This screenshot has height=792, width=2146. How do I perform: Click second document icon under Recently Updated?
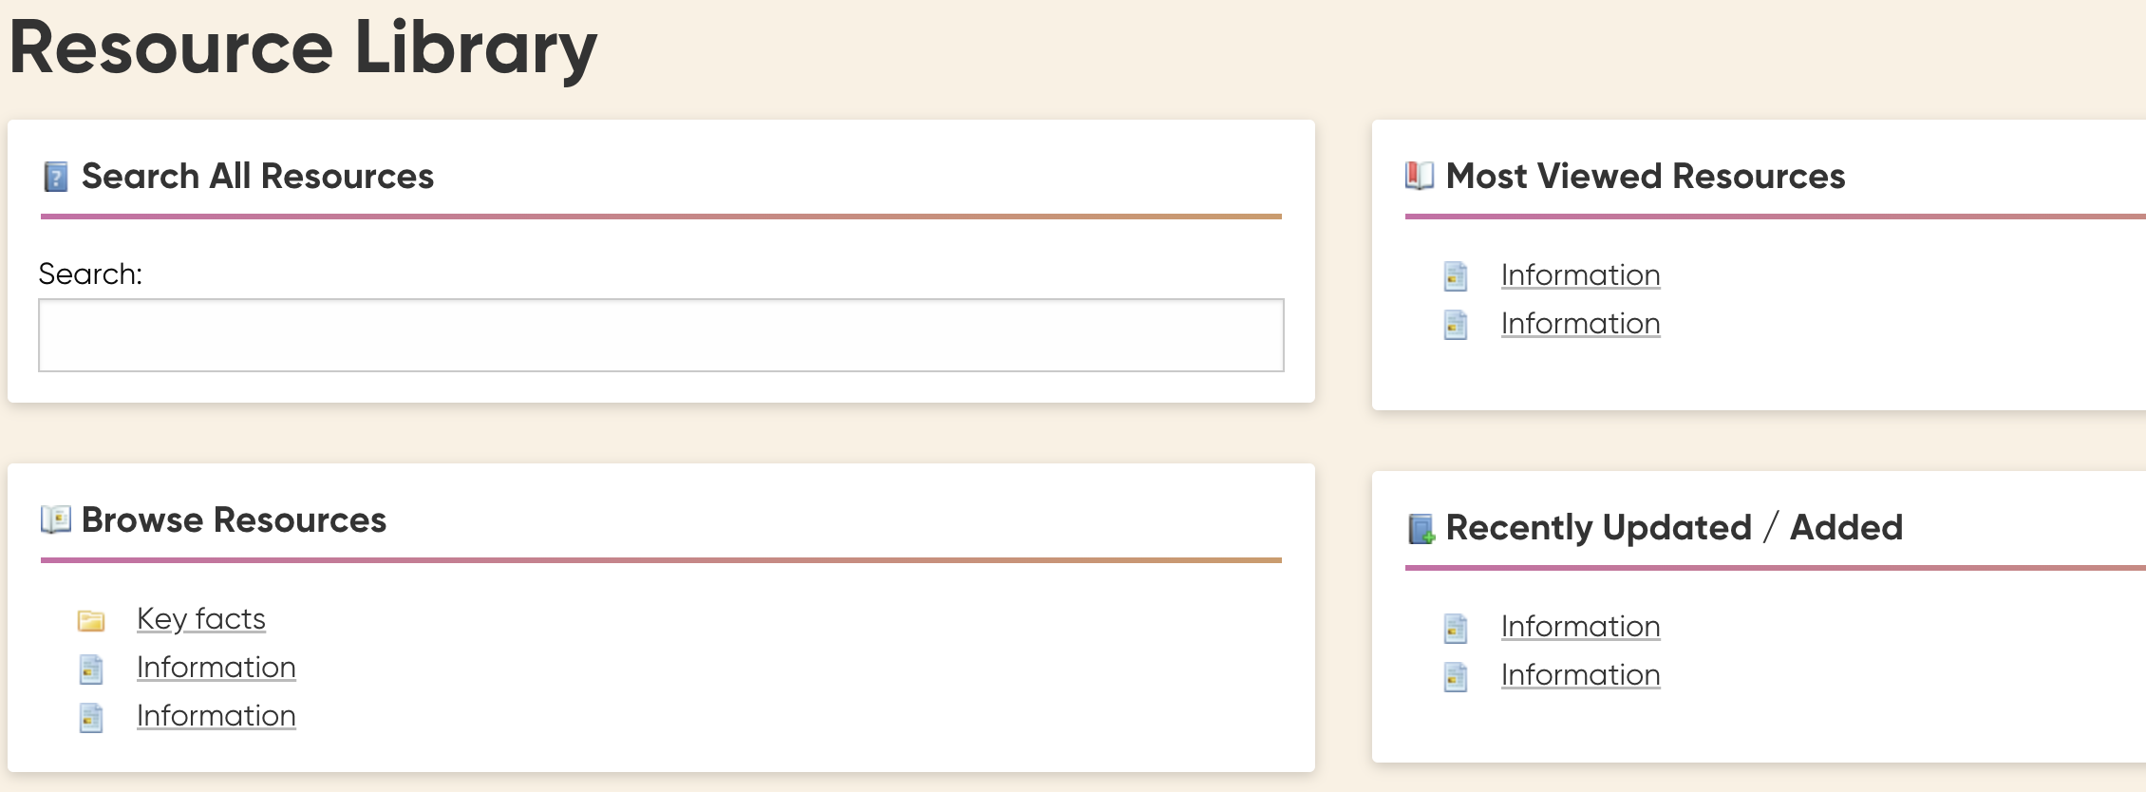1456,676
